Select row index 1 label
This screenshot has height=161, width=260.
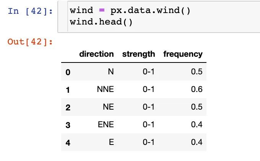click(x=68, y=90)
